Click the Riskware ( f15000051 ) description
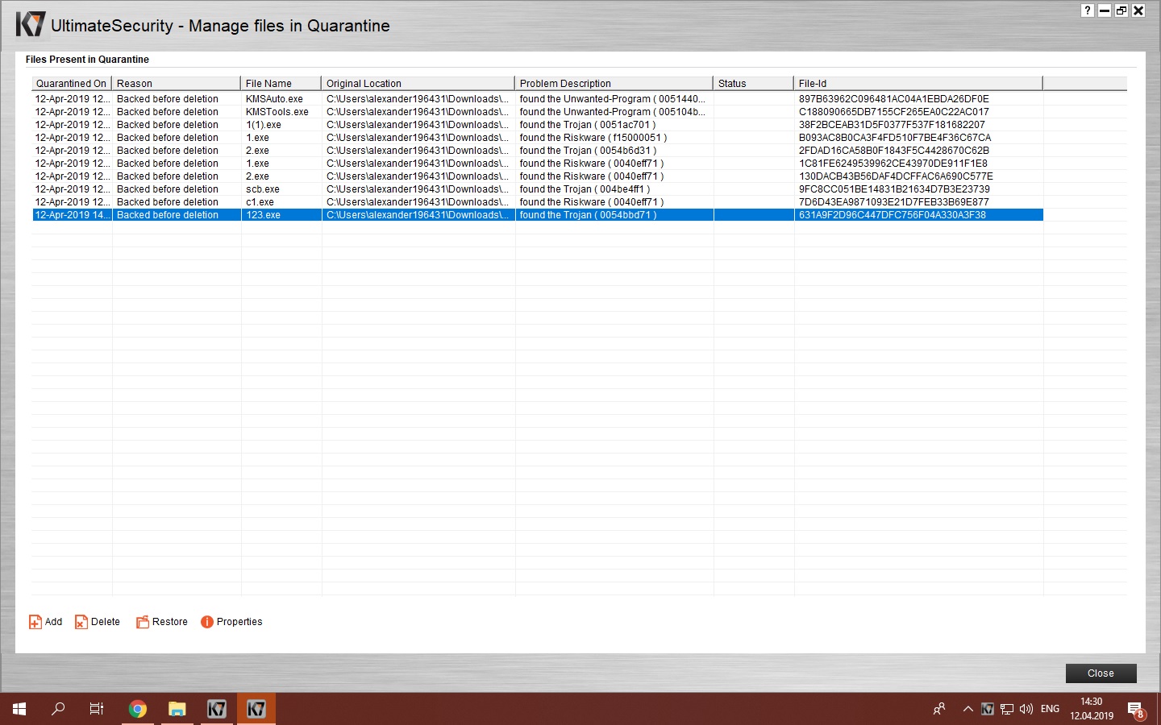 tap(593, 138)
